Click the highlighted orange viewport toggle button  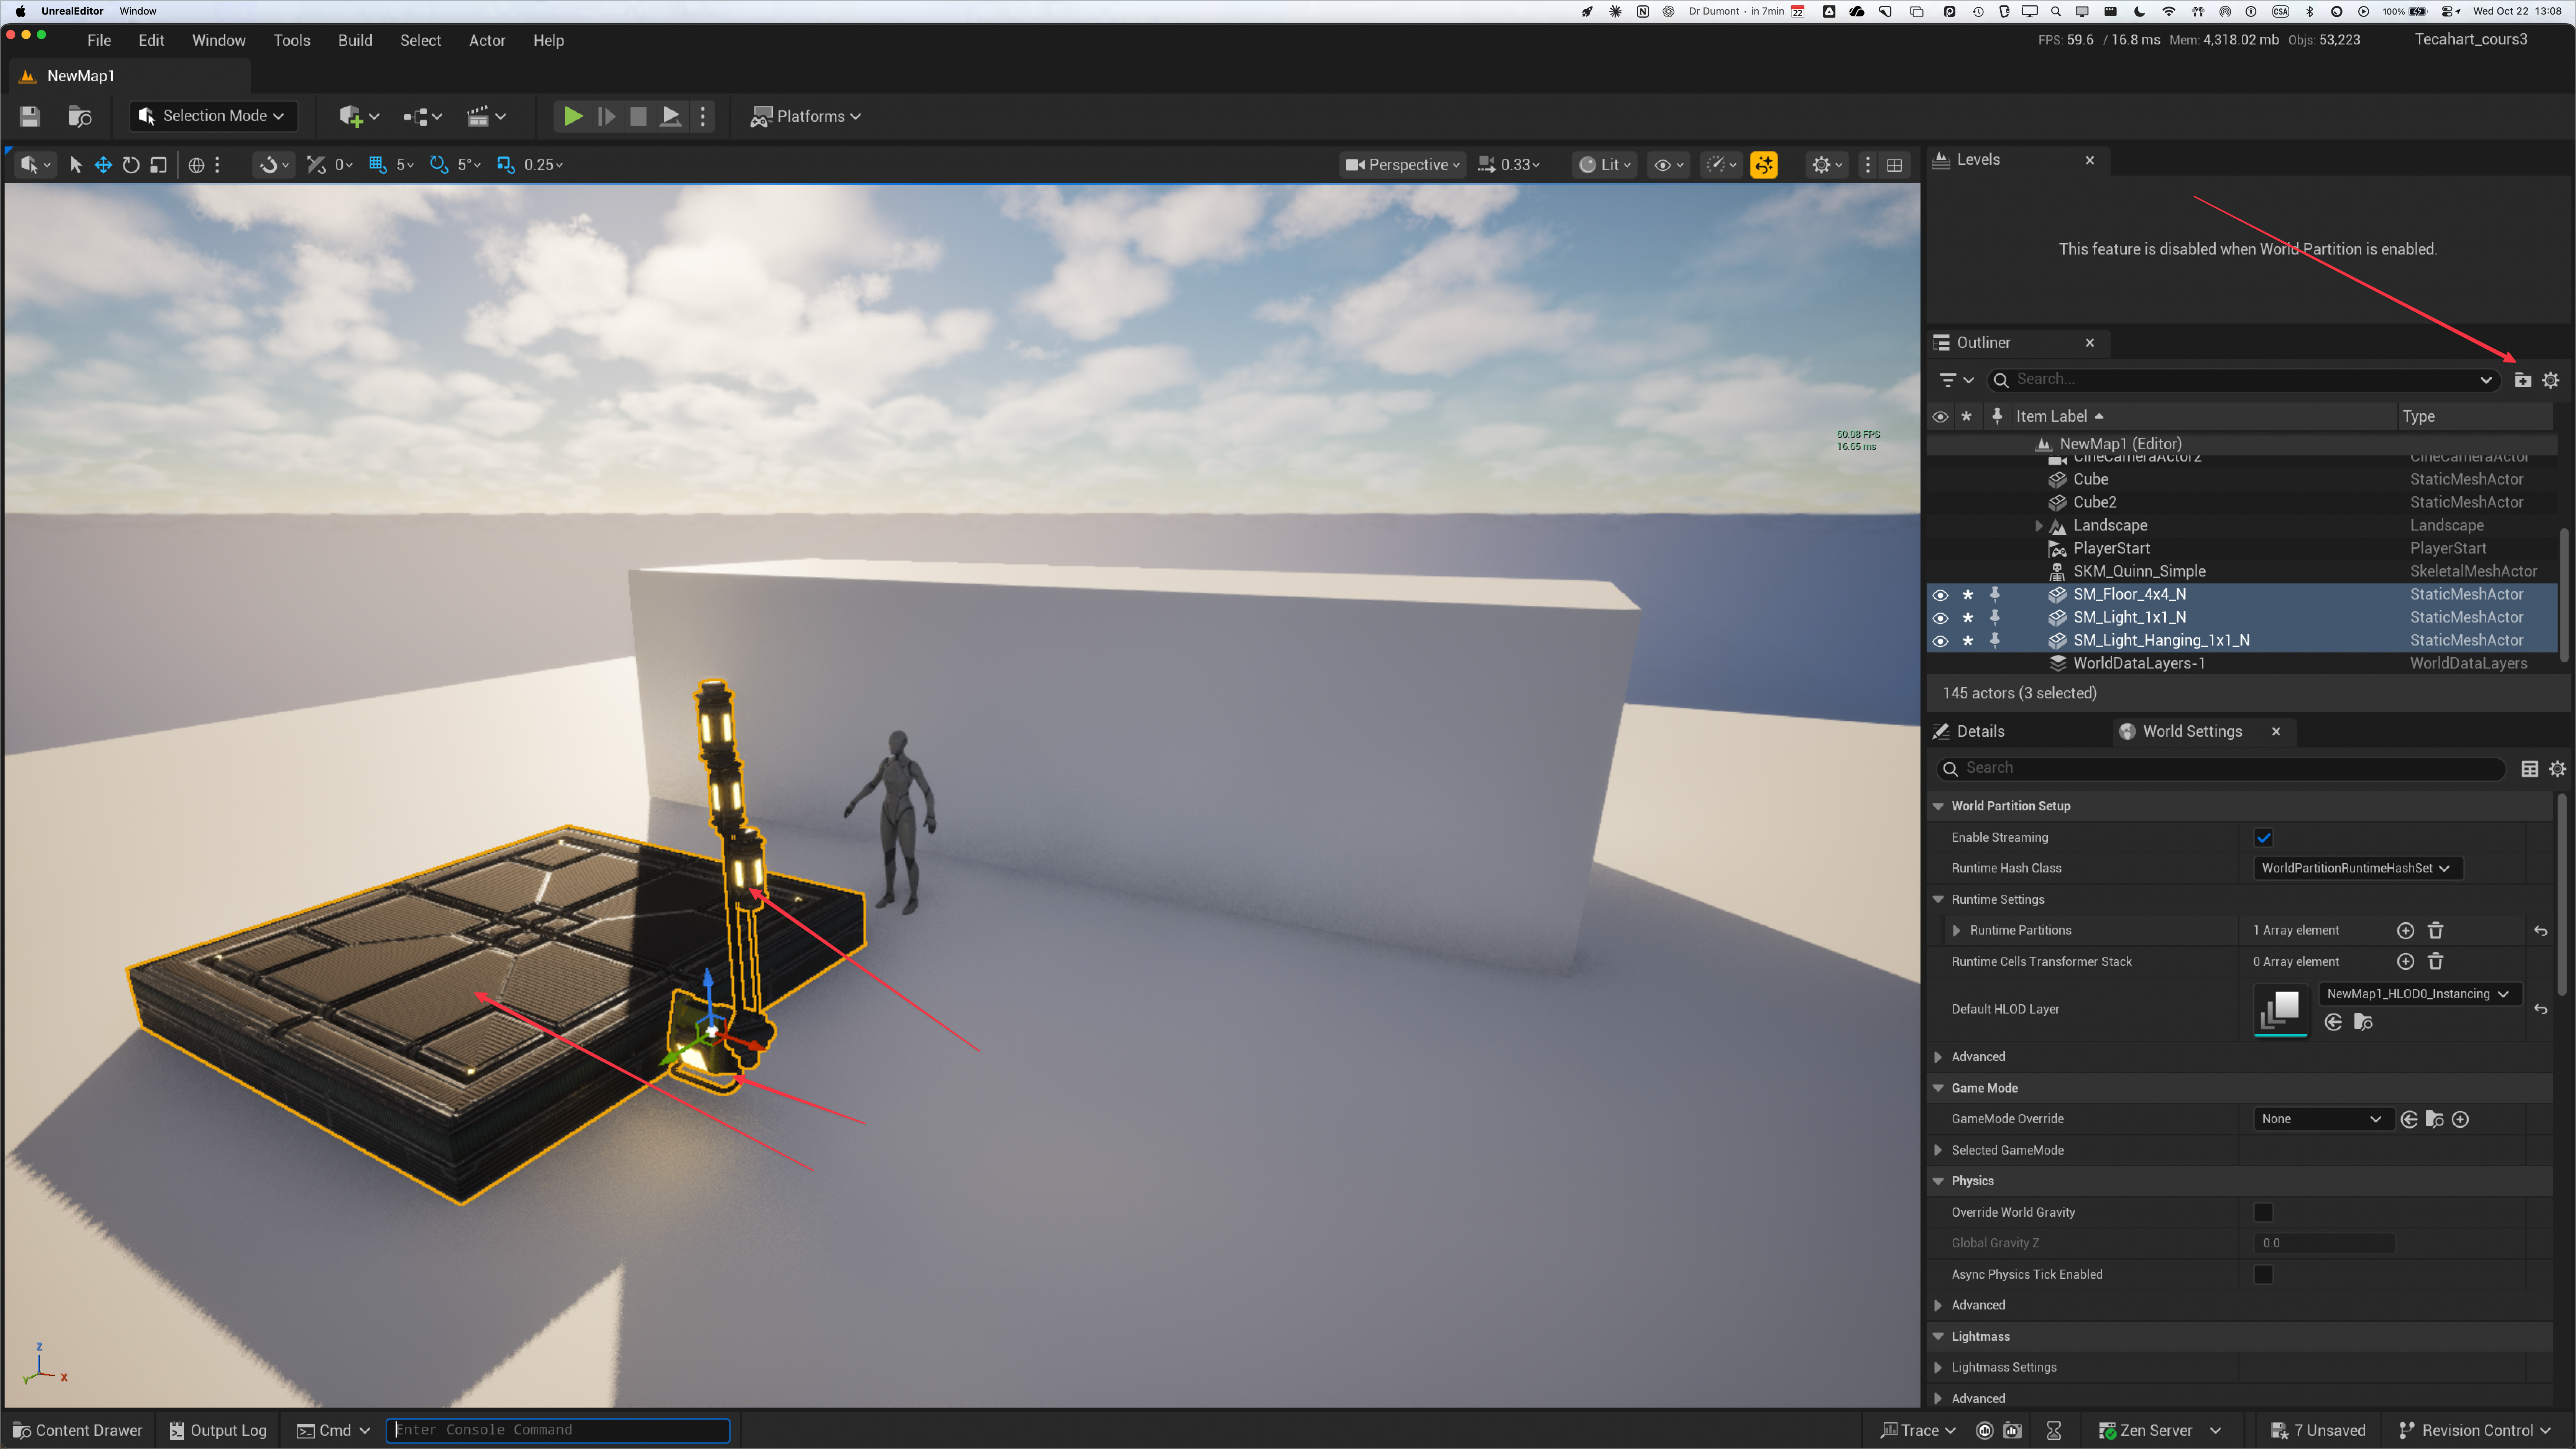point(1764,165)
